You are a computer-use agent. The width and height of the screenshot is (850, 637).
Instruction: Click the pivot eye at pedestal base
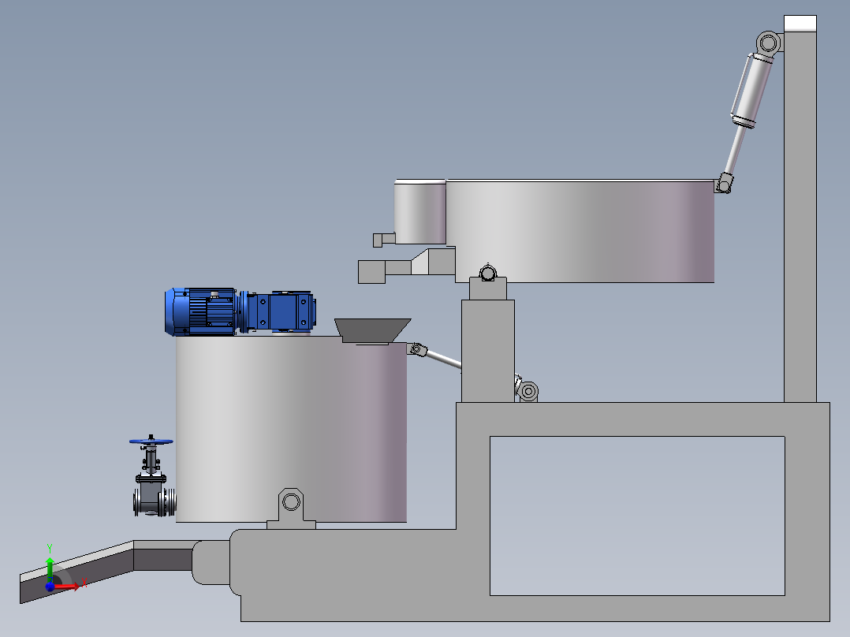coord(528,391)
